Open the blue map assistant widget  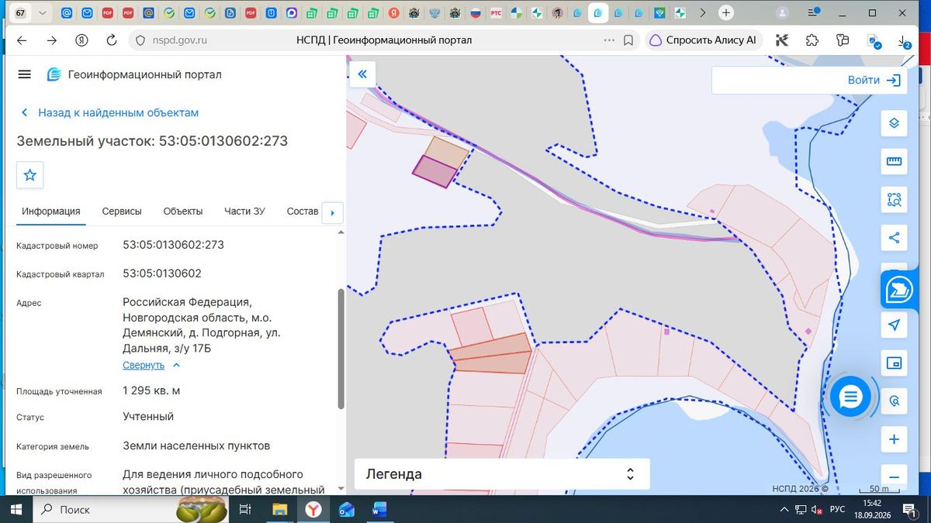pos(901,291)
